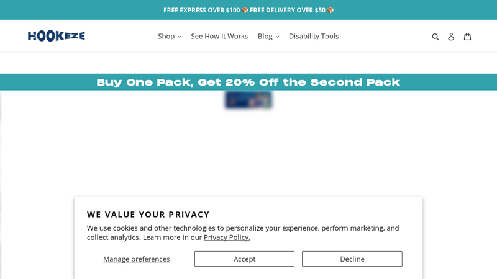This screenshot has width=497, height=279.
Task: Click the Buy One Pack promo banner
Action: coord(248,82)
